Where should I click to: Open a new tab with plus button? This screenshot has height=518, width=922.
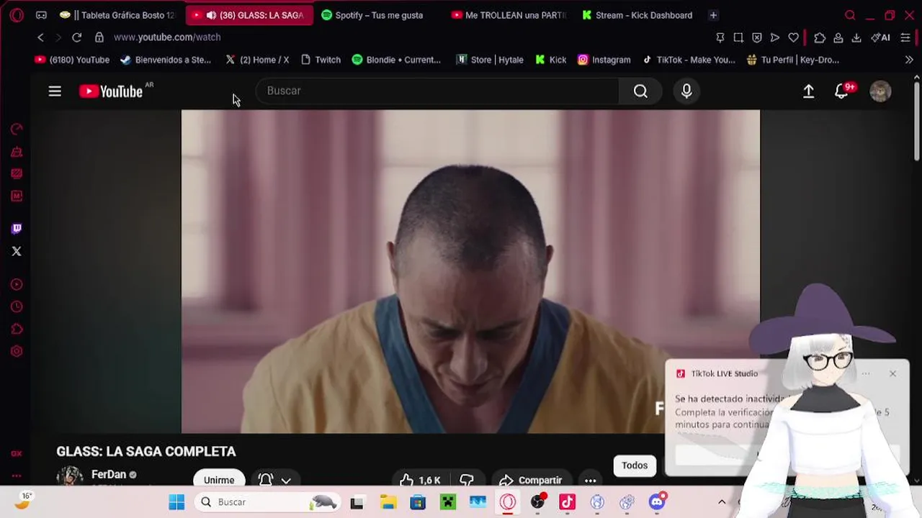point(713,15)
